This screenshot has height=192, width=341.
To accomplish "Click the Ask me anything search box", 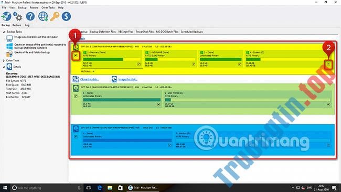I will coord(47,188).
